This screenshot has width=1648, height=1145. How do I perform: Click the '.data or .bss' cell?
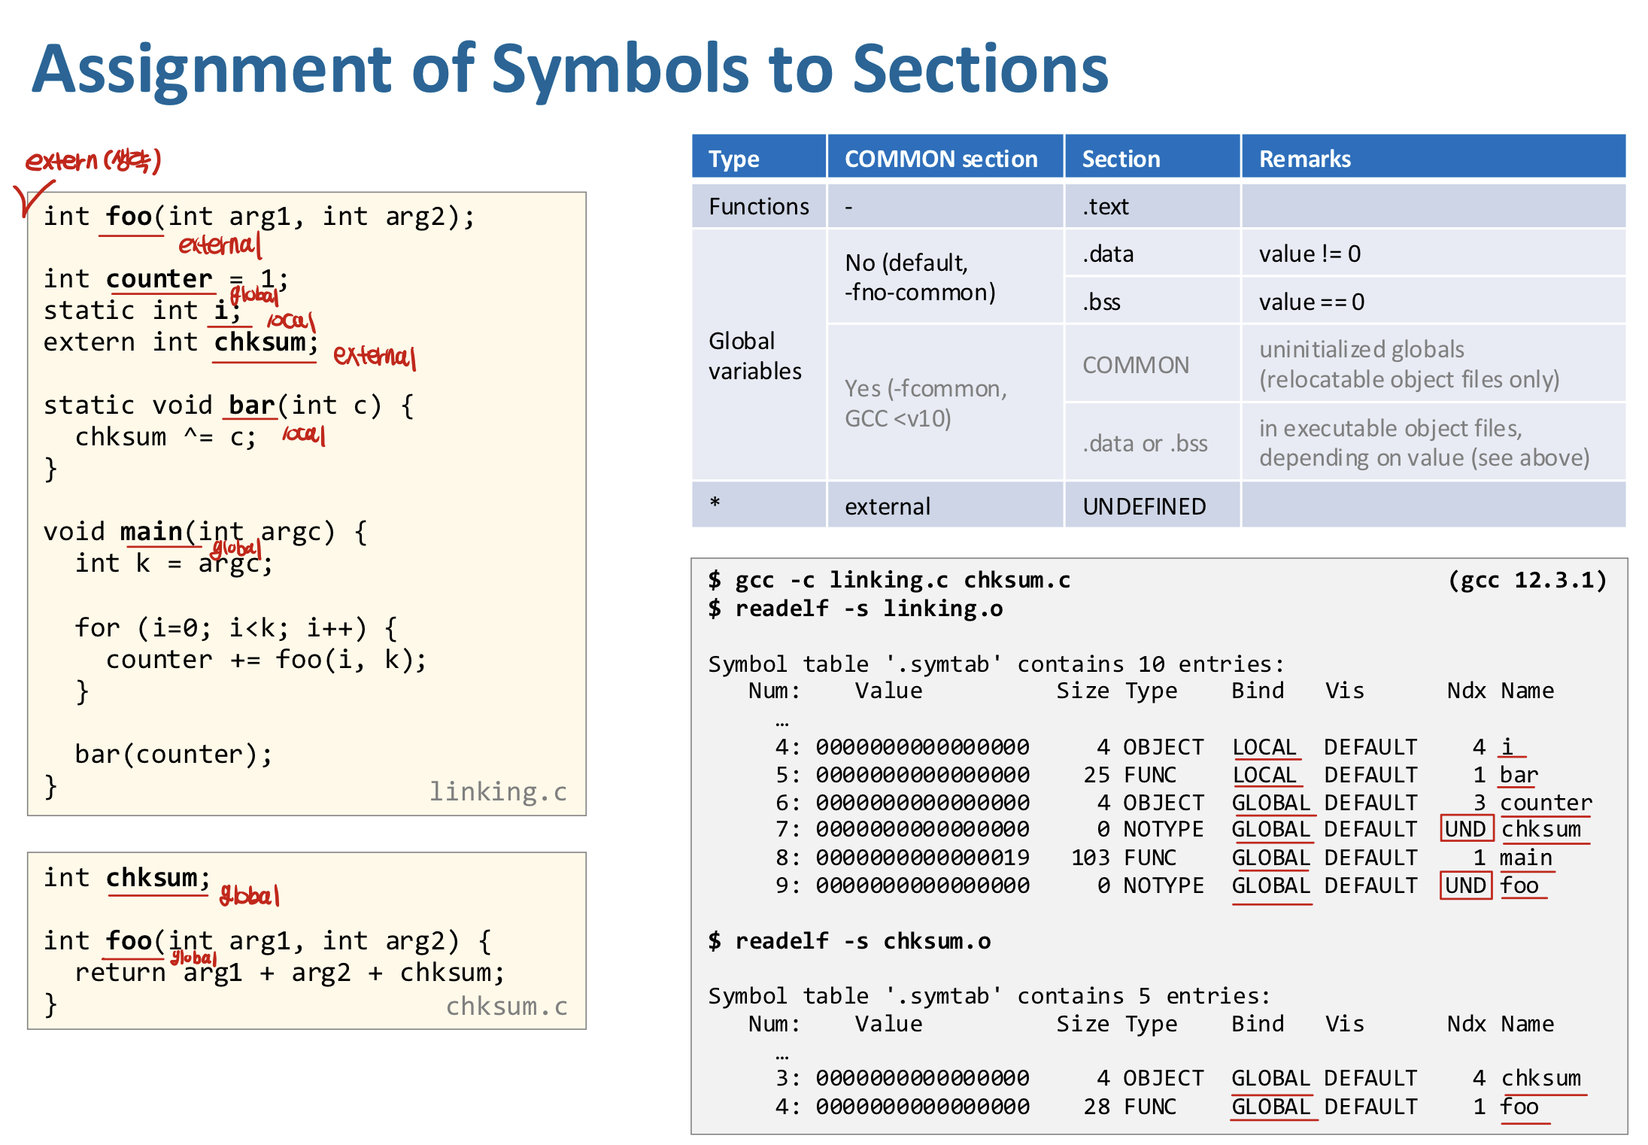tap(1152, 442)
